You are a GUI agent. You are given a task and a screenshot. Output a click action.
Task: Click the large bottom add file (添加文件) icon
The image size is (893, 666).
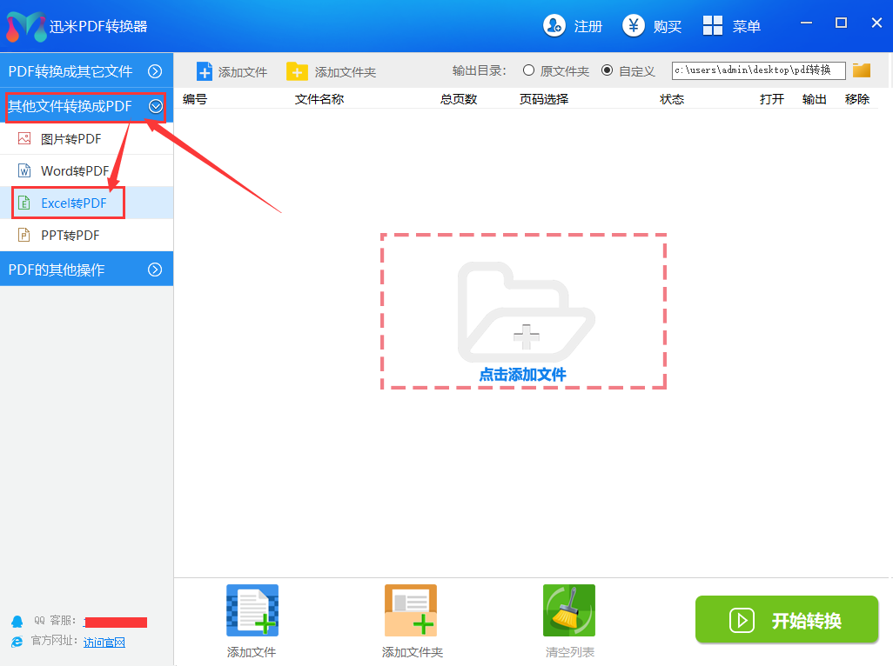coord(252,611)
